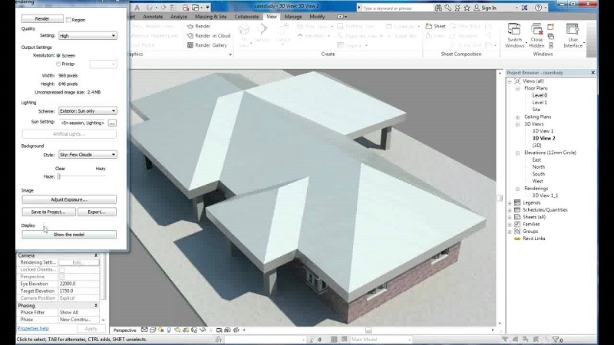
Task: Click the Render teapot icon in ribbon
Action: tap(190, 26)
